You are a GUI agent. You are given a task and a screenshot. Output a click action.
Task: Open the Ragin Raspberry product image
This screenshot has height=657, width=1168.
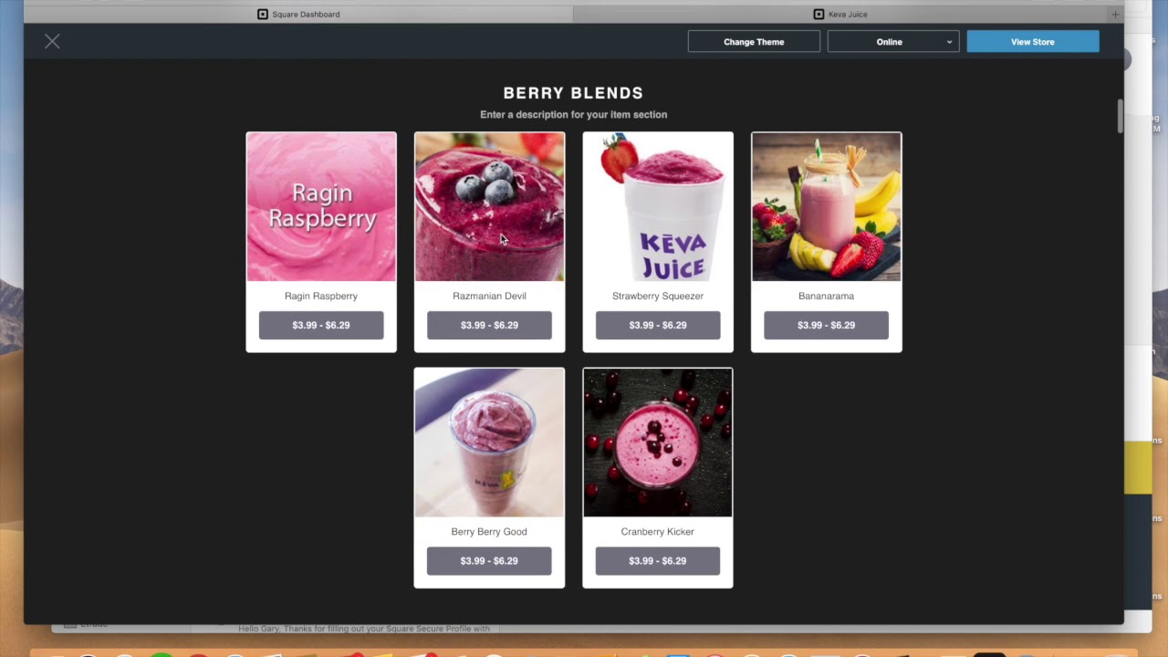(321, 207)
